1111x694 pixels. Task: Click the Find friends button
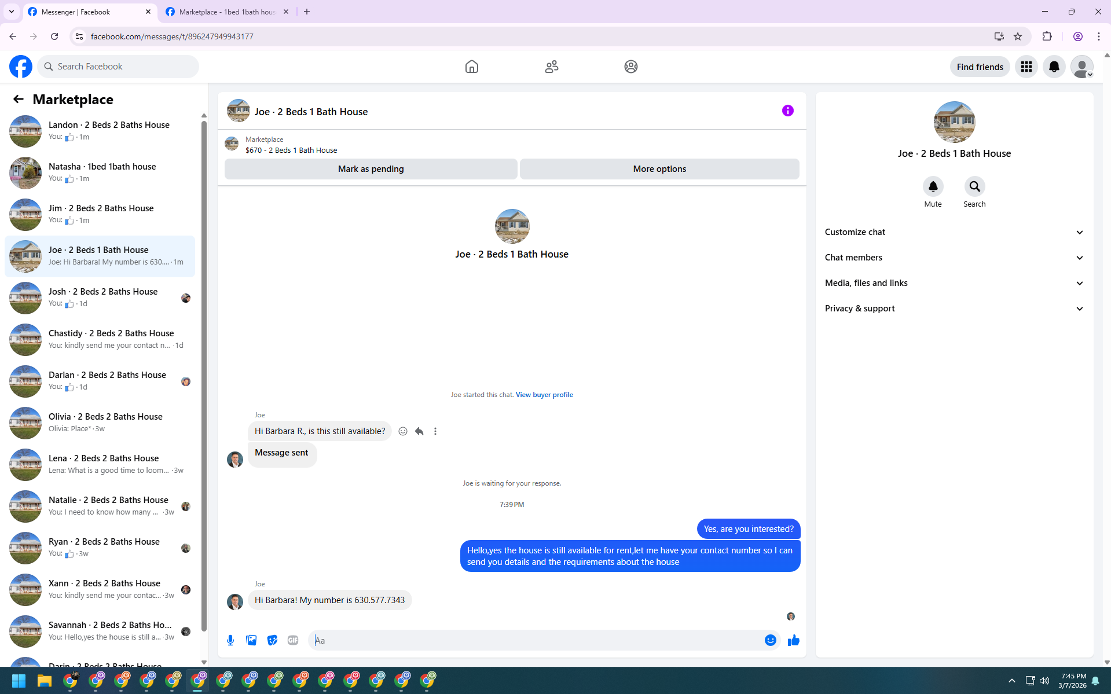980,67
